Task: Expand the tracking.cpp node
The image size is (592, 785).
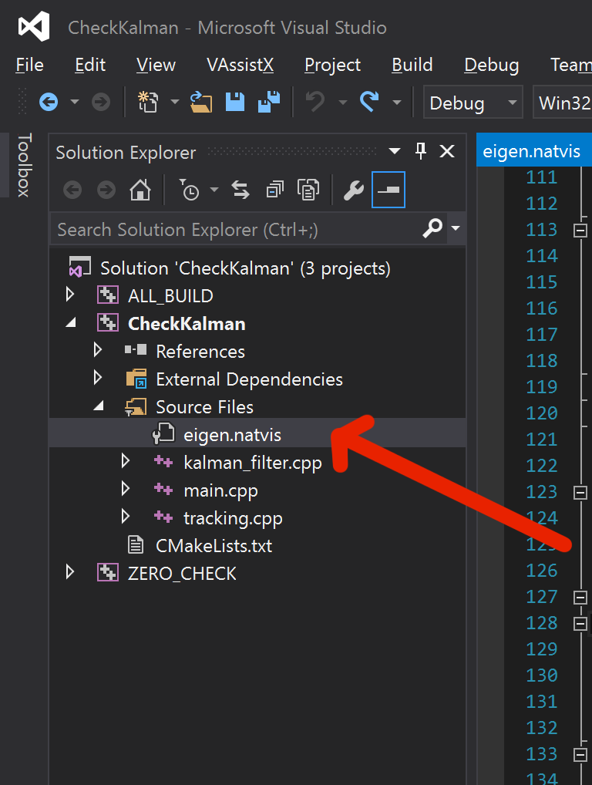Action: (126, 517)
